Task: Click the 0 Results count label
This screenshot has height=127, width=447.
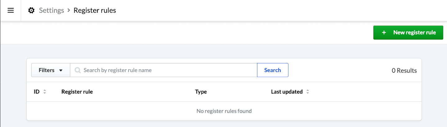Action: 404,70
